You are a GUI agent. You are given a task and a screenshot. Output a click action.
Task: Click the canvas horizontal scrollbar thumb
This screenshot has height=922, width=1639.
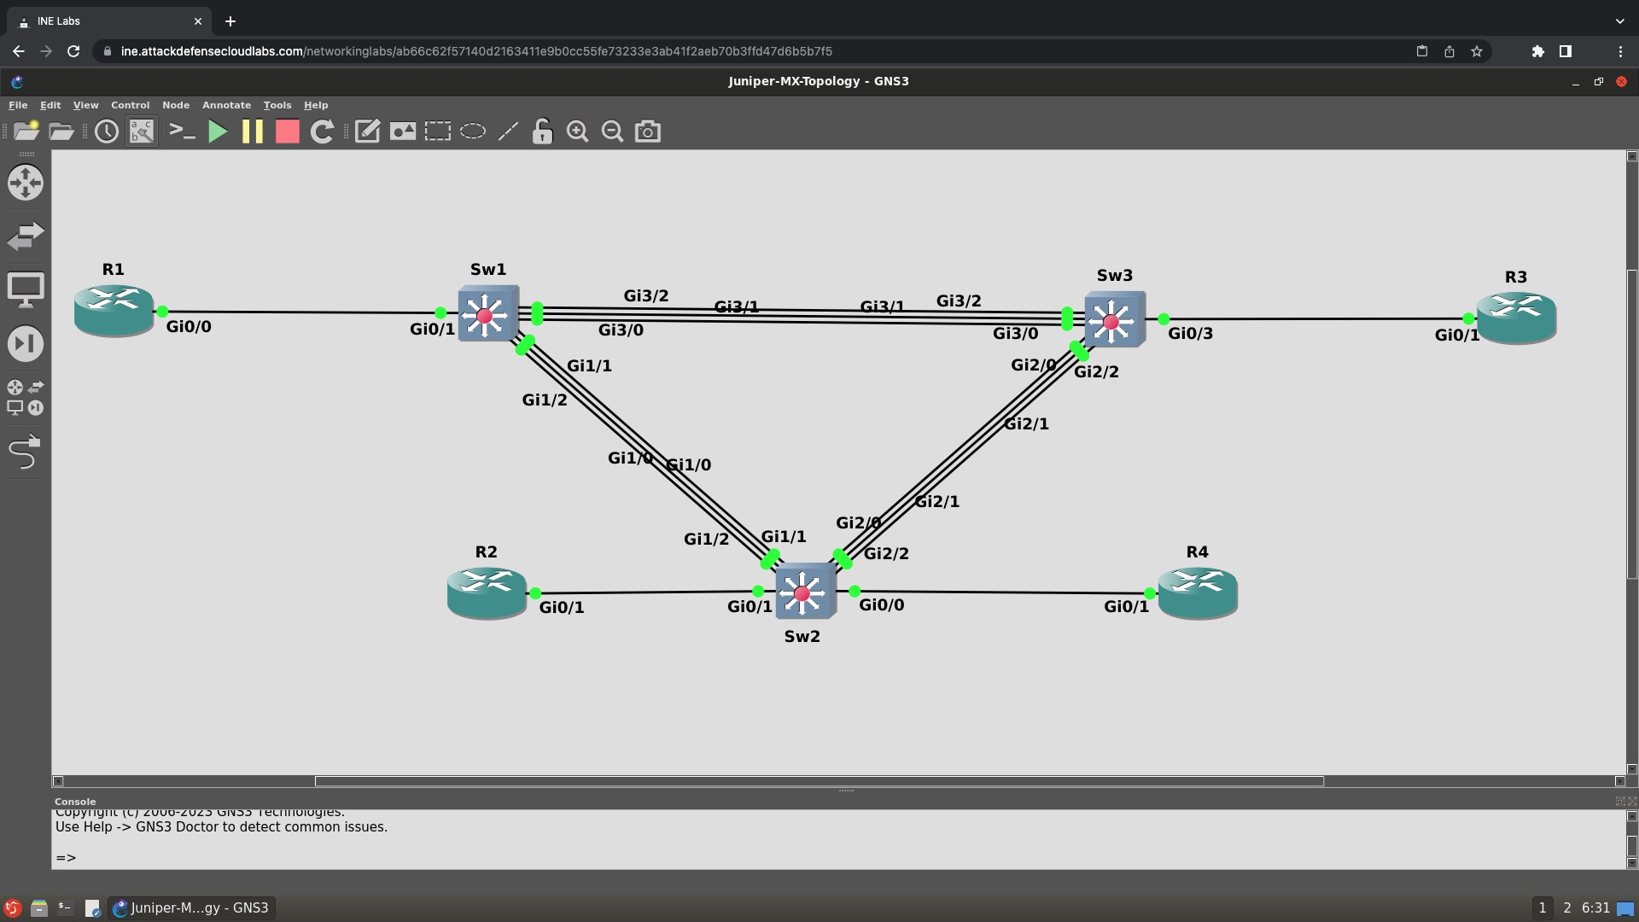tap(819, 781)
